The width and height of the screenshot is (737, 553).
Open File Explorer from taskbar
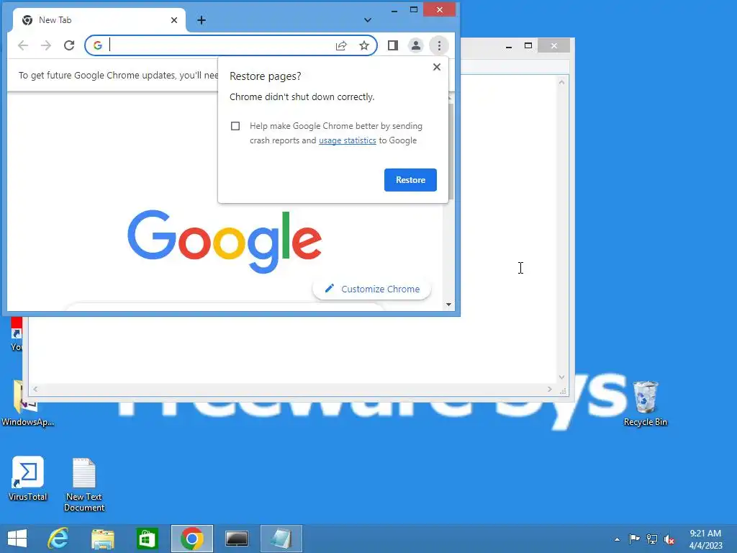click(103, 539)
